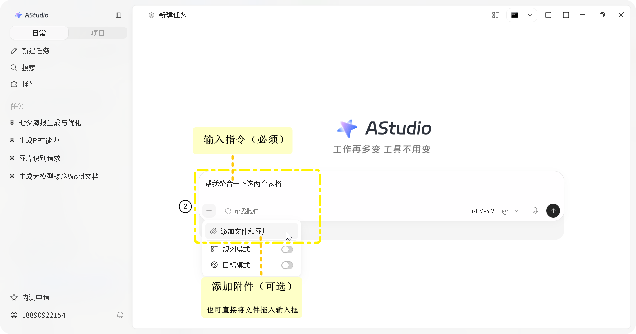The width and height of the screenshot is (636, 334).
Task: Open 内测申请 link
Action: (x=35, y=297)
